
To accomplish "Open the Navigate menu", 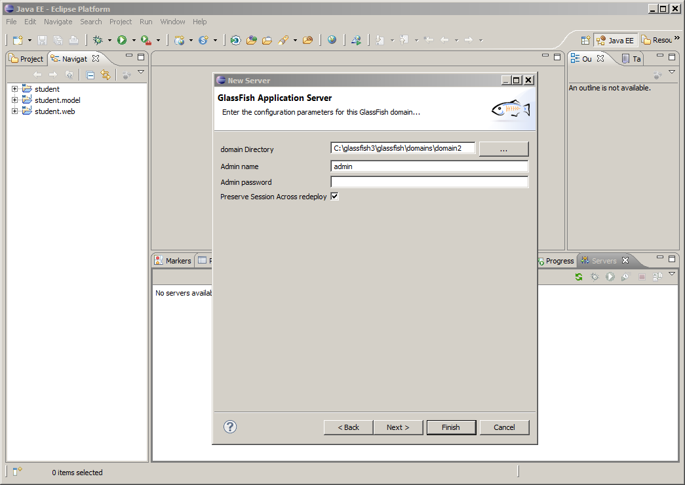I will point(58,22).
